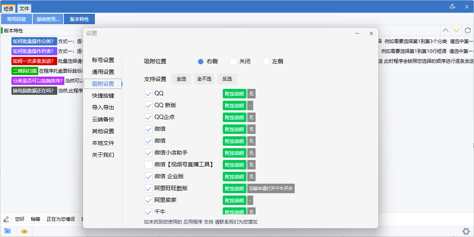This screenshot has height=237, width=474.
Task: Click the yellow circle icon on bottom bar
Action: coord(24,231)
